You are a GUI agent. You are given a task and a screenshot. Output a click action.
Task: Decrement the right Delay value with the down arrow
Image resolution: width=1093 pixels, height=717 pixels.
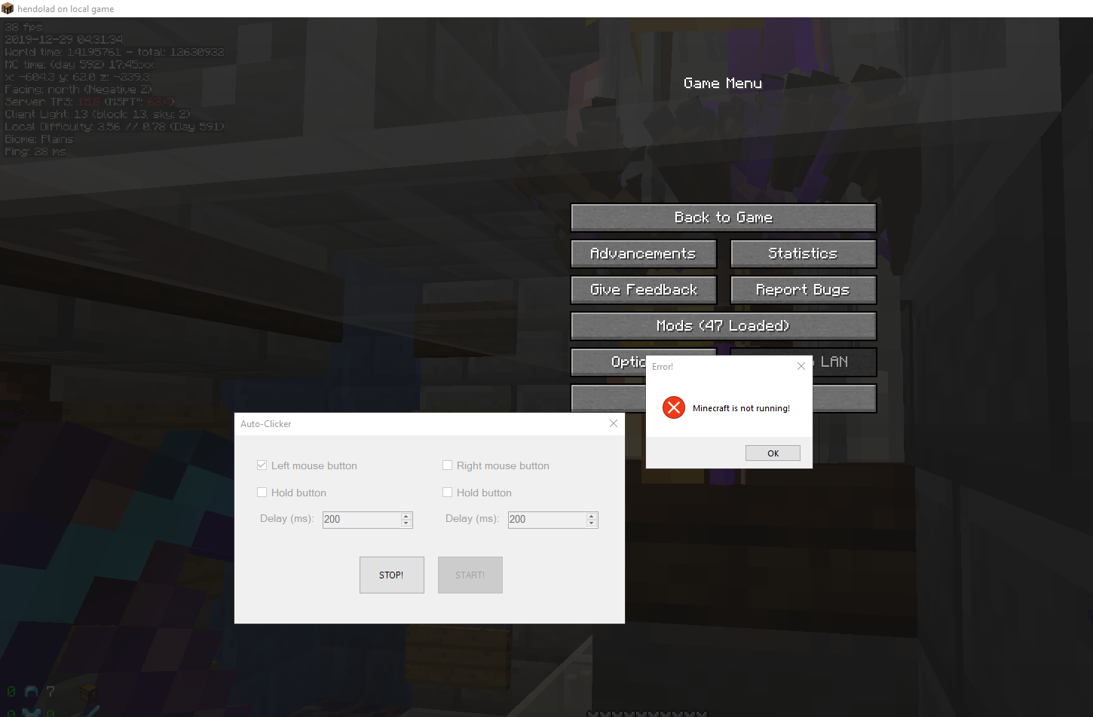592,523
